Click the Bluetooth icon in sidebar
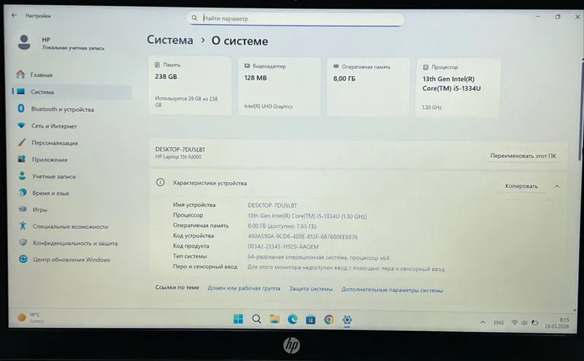 (21, 109)
